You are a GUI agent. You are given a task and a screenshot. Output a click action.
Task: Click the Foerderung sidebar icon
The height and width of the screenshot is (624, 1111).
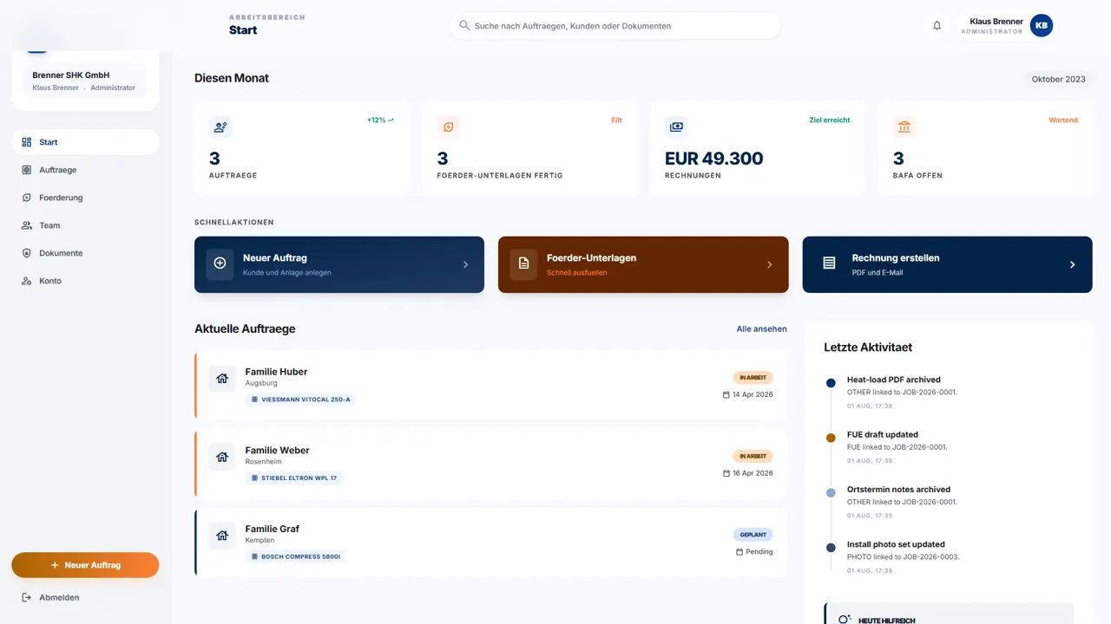click(26, 198)
